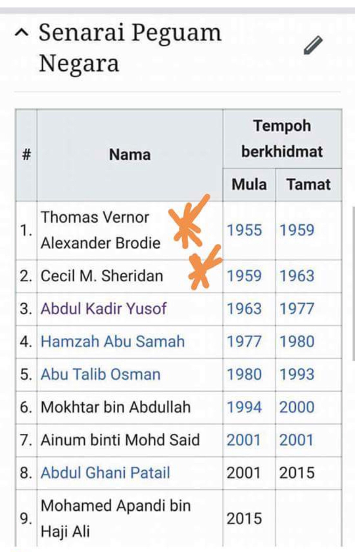
Task: Open the Abdul Ghani Patail page
Action: tap(105, 473)
